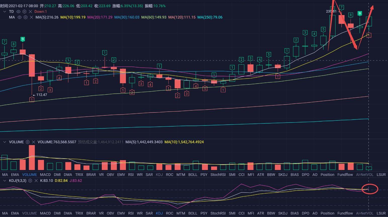Viewport: 388px width, 217px height.
Task: Toggle visibility of the TD indicator
Action: point(18,12)
